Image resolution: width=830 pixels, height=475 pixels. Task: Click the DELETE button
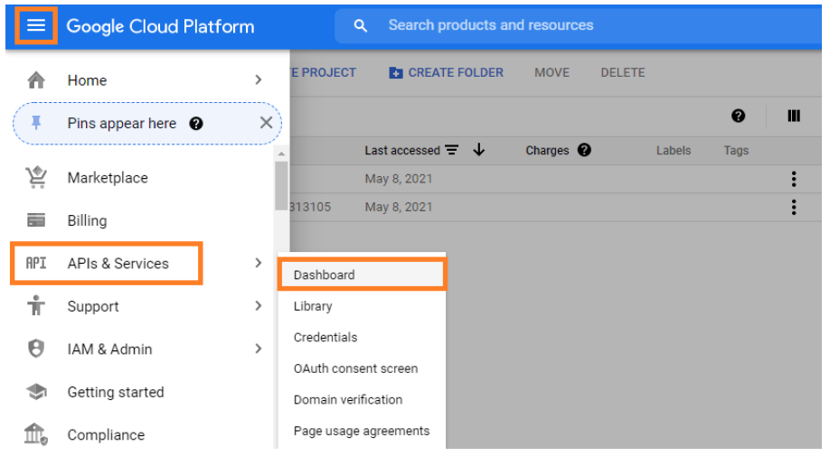click(x=622, y=73)
